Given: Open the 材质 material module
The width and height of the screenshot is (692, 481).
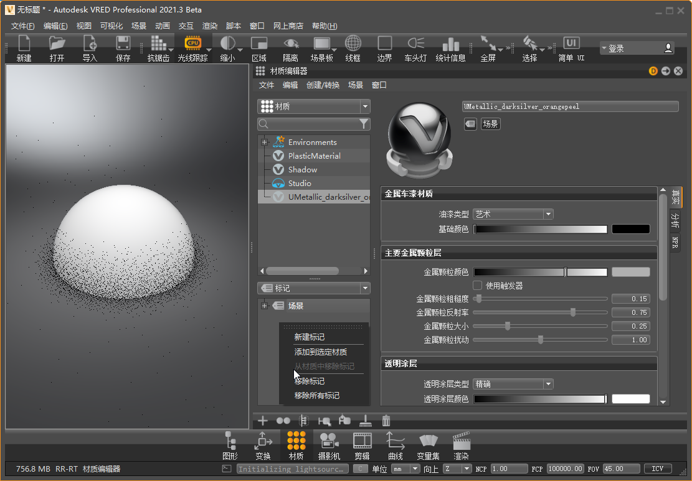Looking at the screenshot, I should point(296,446).
